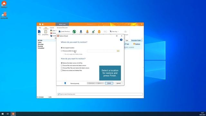Click the Test checkmark ribbon icon
This screenshot has width=206, height=116.
pyautogui.click(x=93, y=32)
